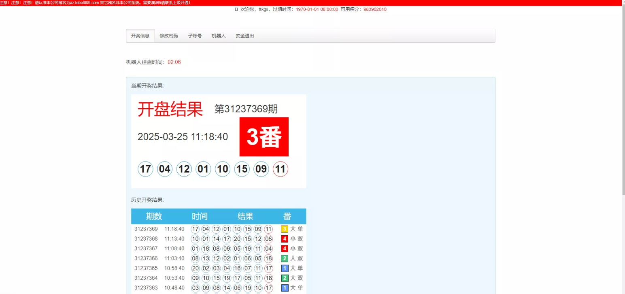Switch to the 修改密码 tab
Screen dimensions: 625x294
168,36
